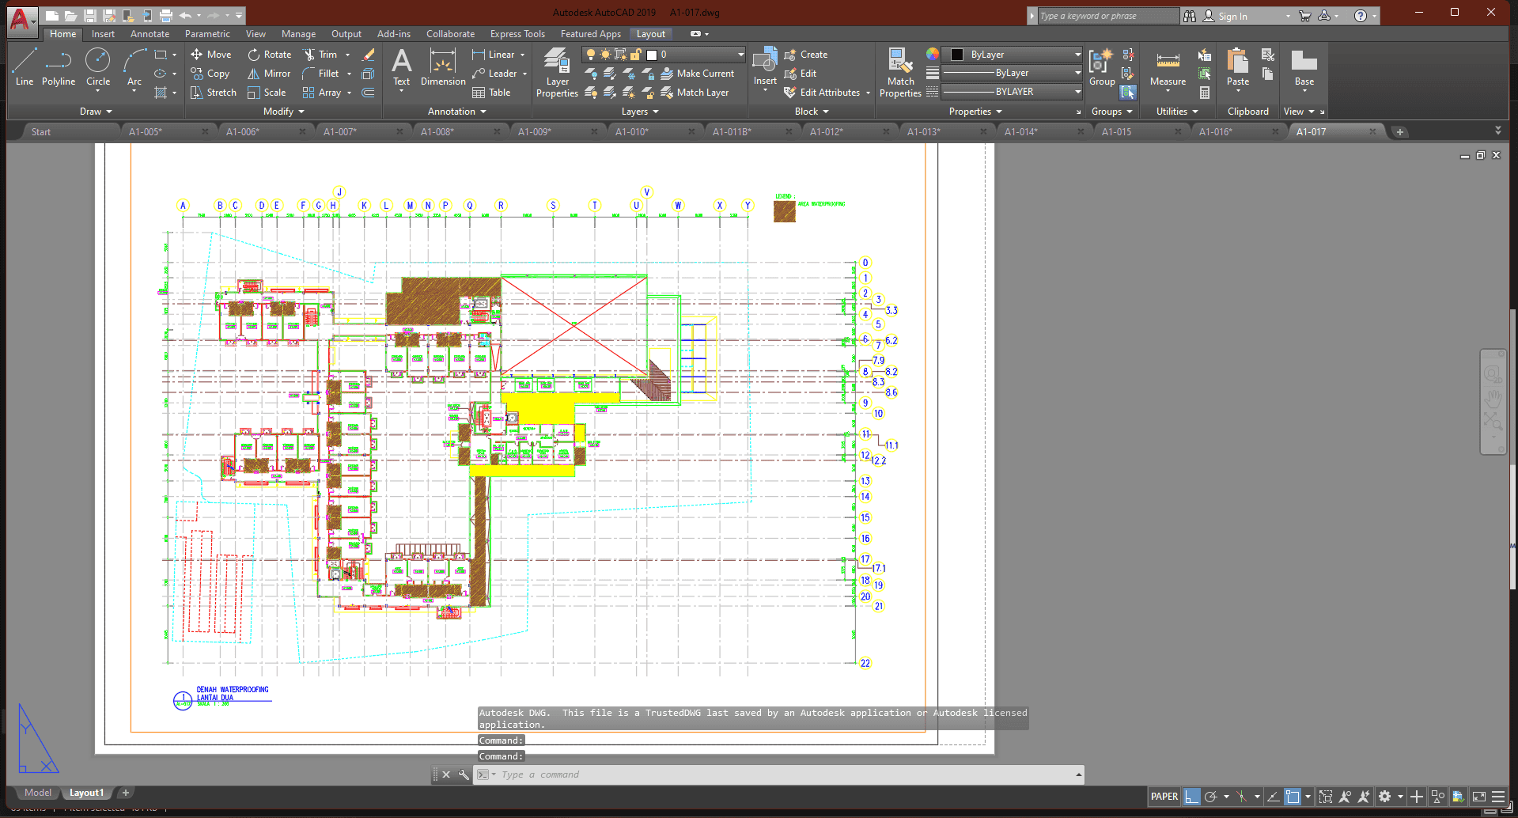Switch to the A1-015 drawing tab
Viewport: 1518px width, 818px height.
coord(1116,132)
